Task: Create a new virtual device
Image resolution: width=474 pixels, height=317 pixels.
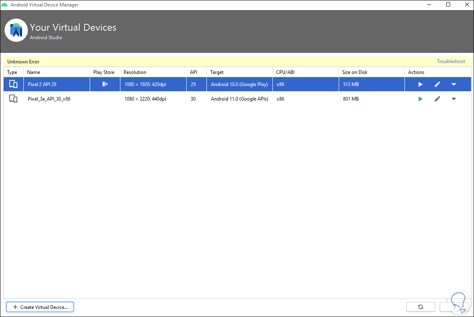Action: 40,307
